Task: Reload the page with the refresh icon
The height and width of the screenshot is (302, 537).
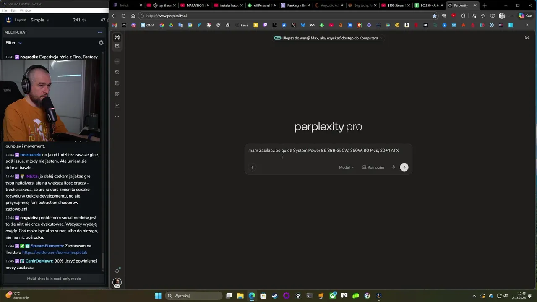Action: (123, 16)
